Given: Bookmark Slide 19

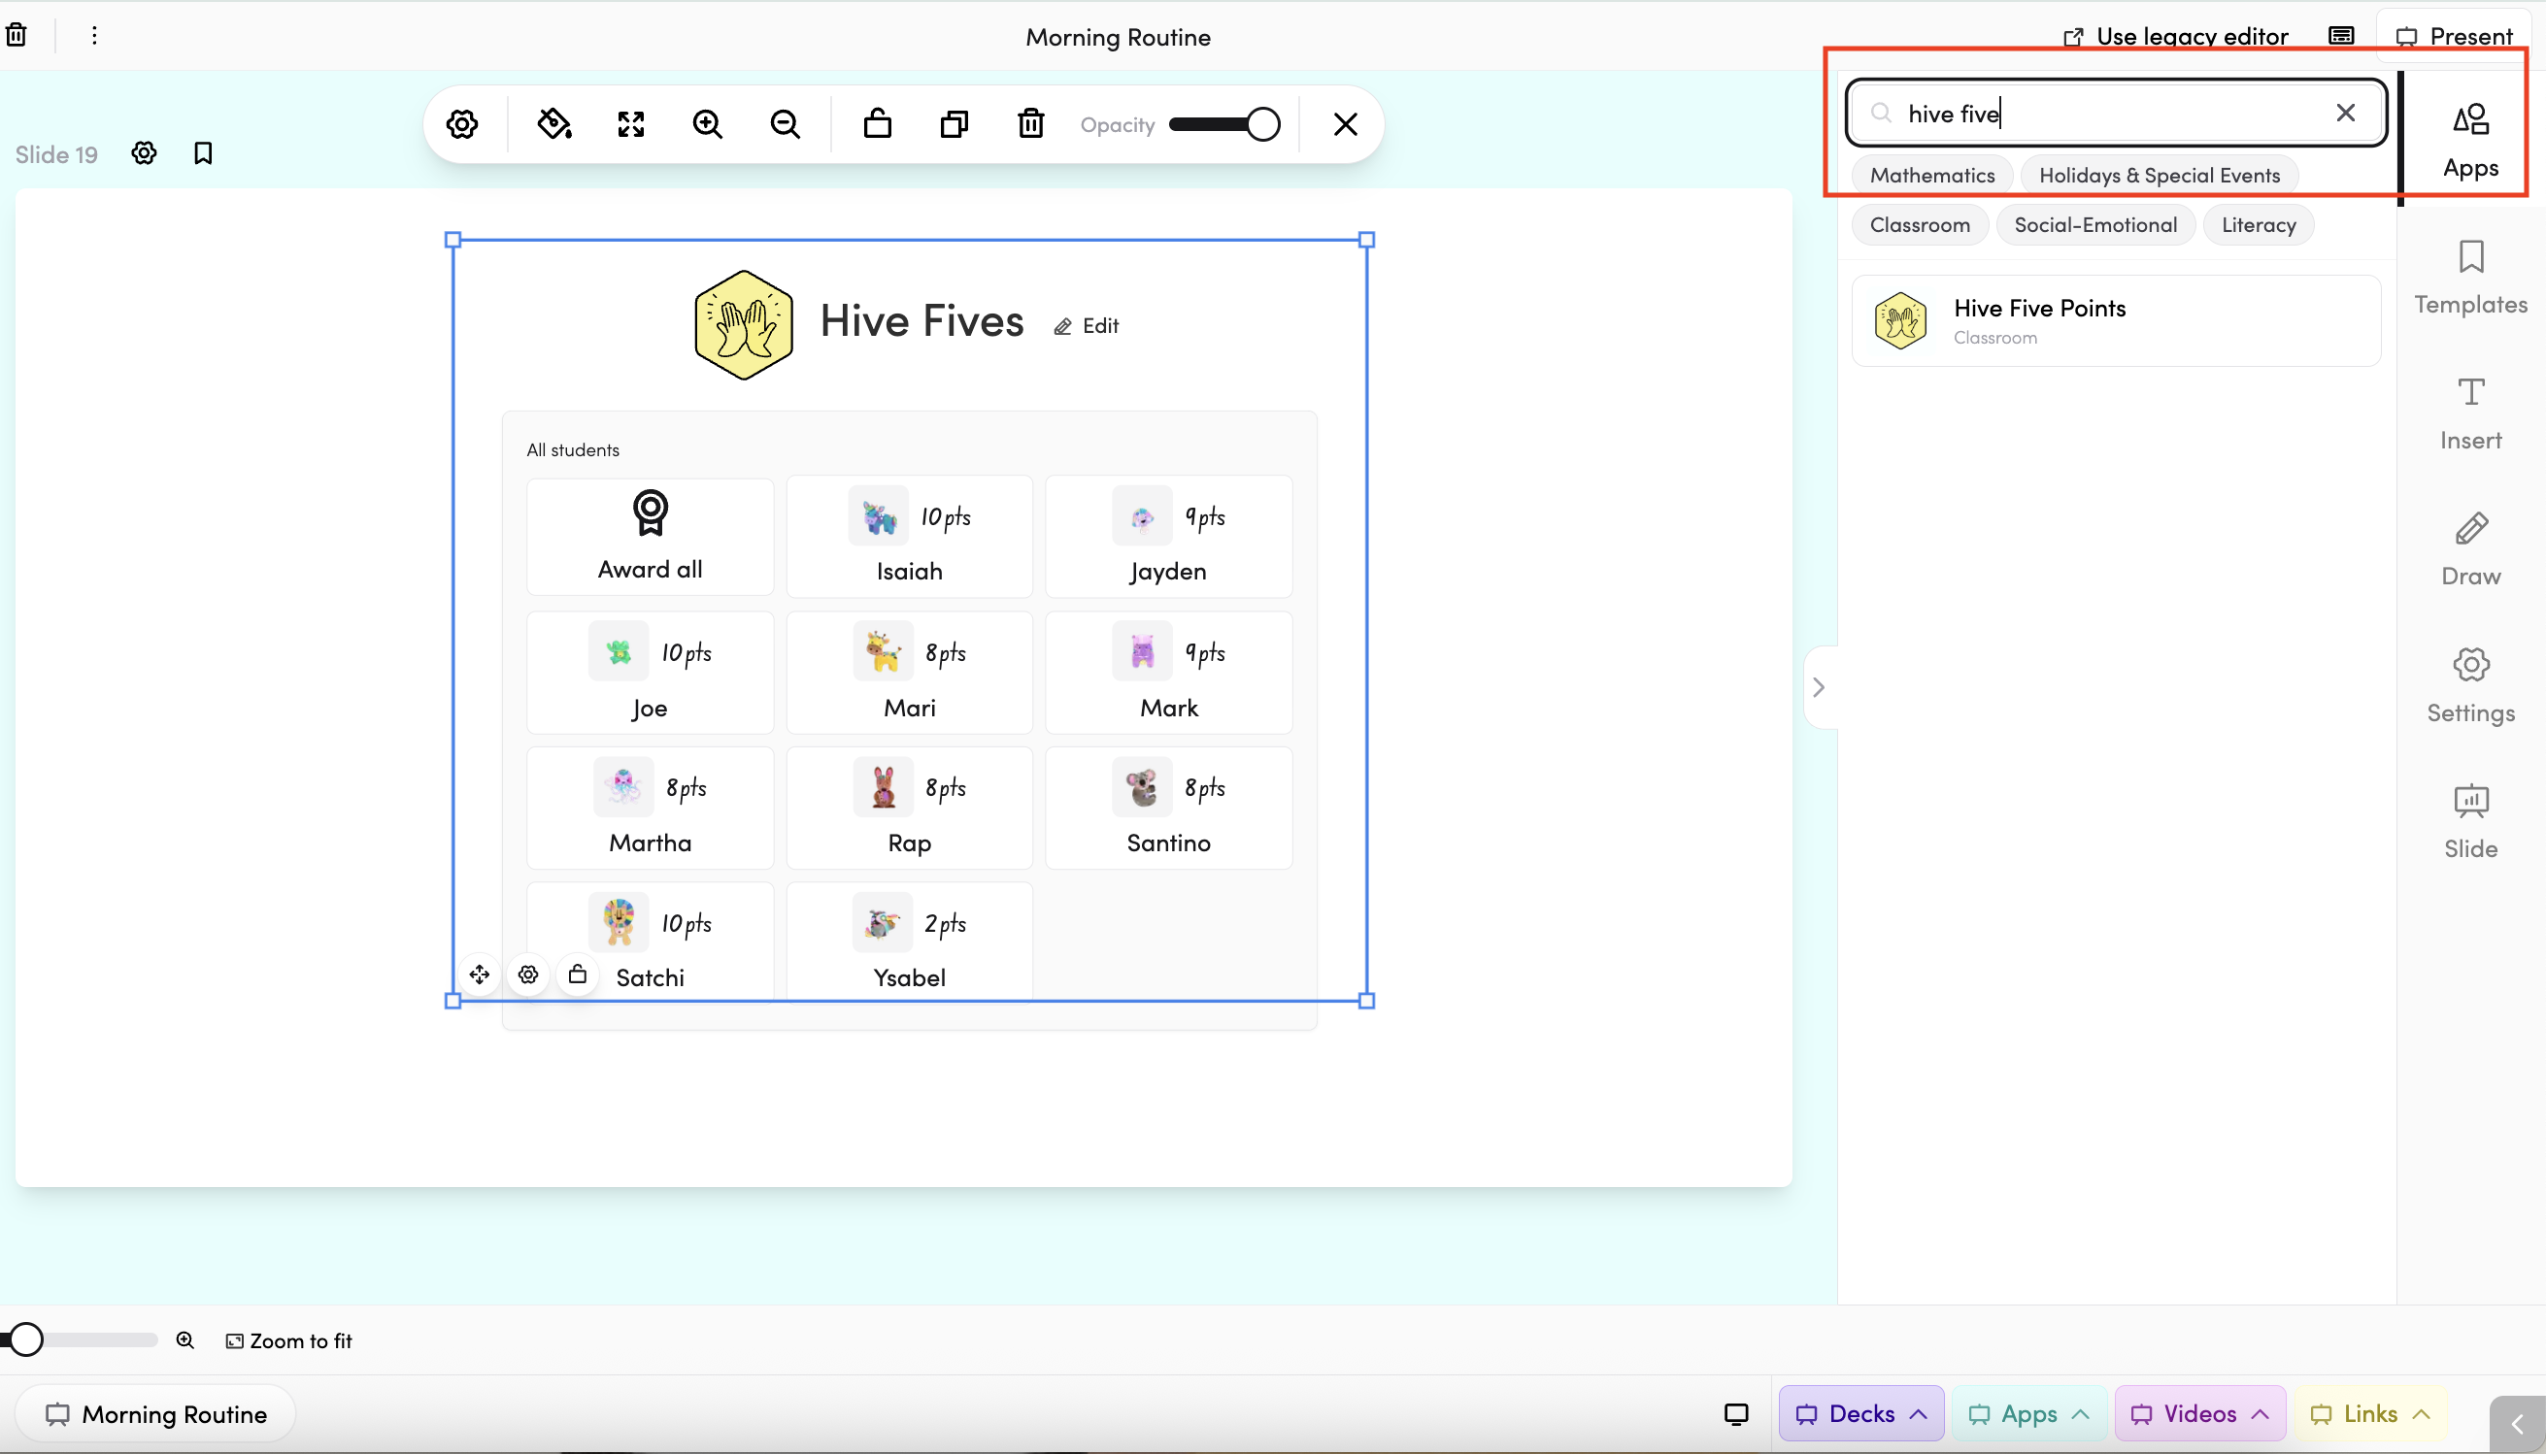Looking at the screenshot, I should (203, 152).
